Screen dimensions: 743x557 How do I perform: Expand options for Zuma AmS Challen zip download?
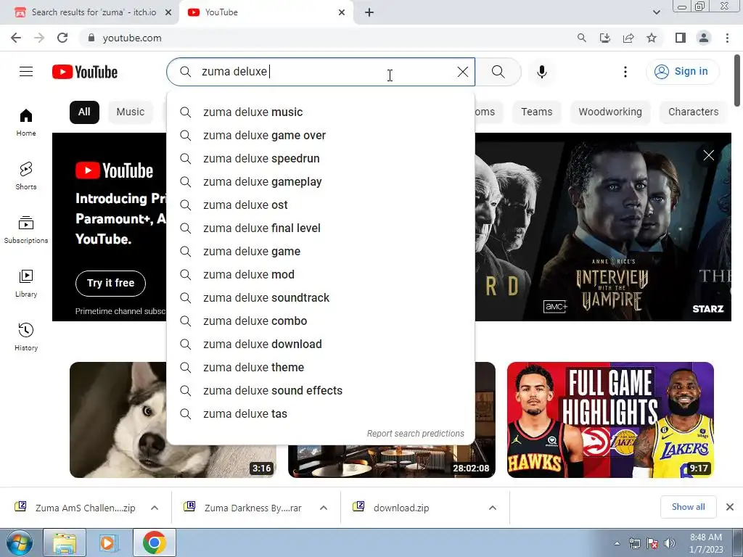click(x=155, y=508)
